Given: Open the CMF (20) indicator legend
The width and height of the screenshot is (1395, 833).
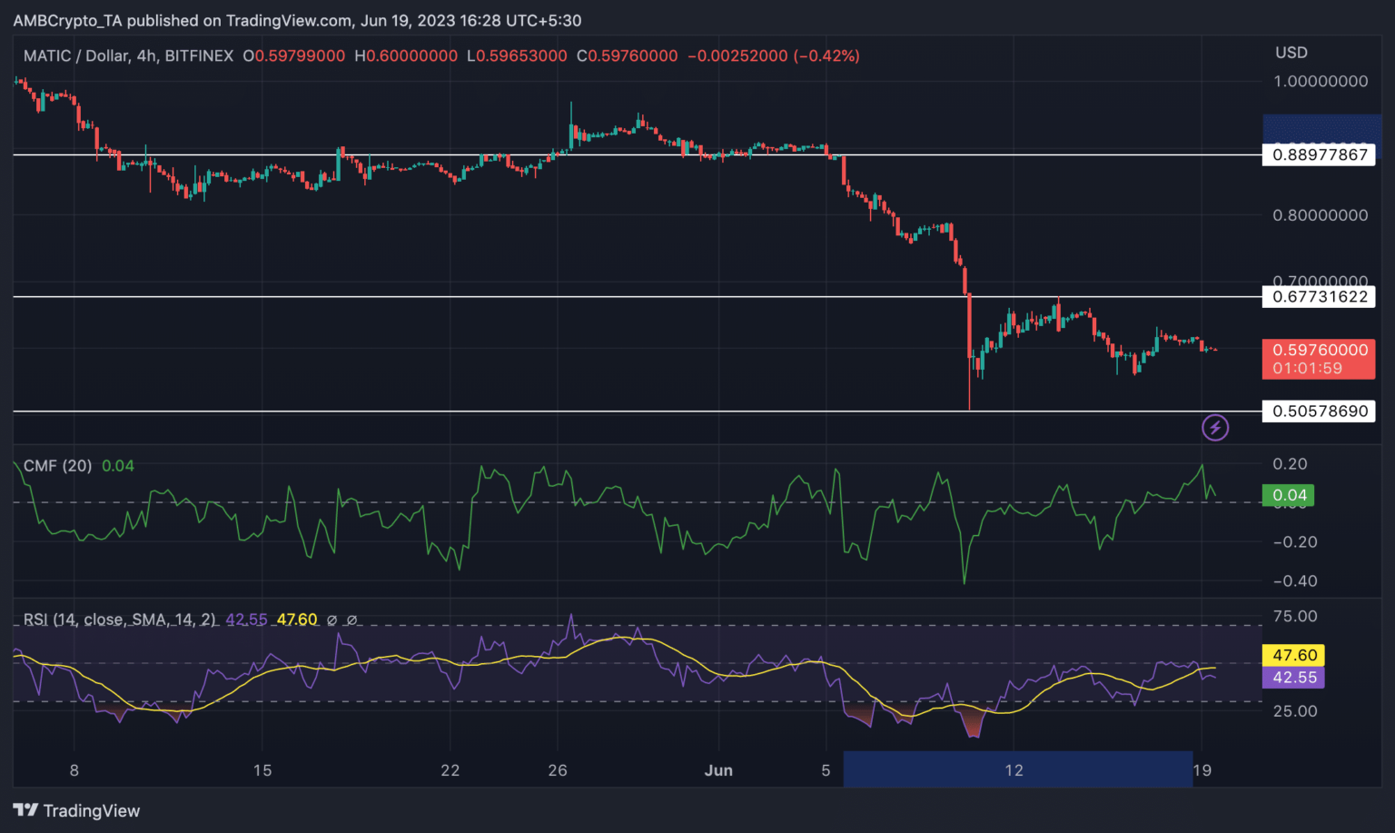Looking at the screenshot, I should click(57, 466).
